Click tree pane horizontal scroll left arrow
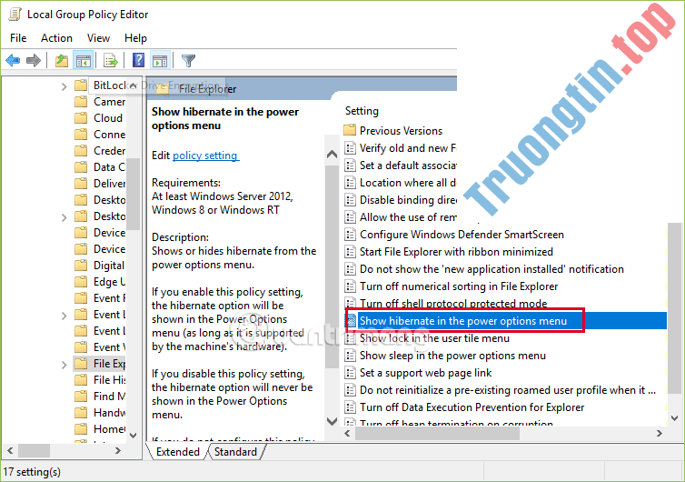The height and width of the screenshot is (482, 685). coord(10,450)
